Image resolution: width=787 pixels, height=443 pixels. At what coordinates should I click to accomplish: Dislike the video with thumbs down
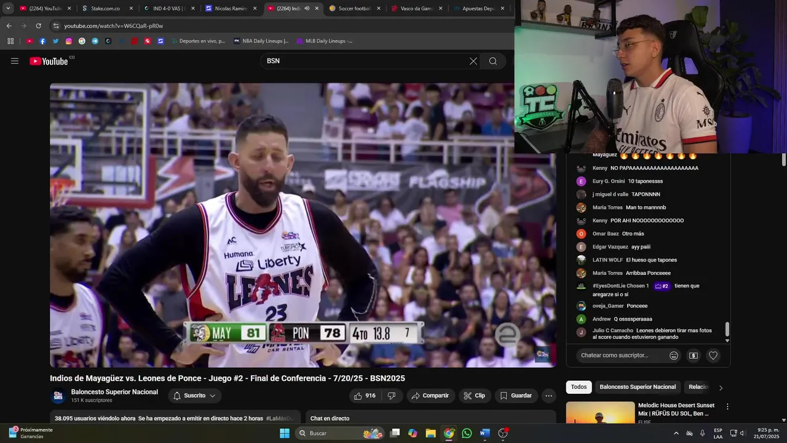(x=392, y=396)
